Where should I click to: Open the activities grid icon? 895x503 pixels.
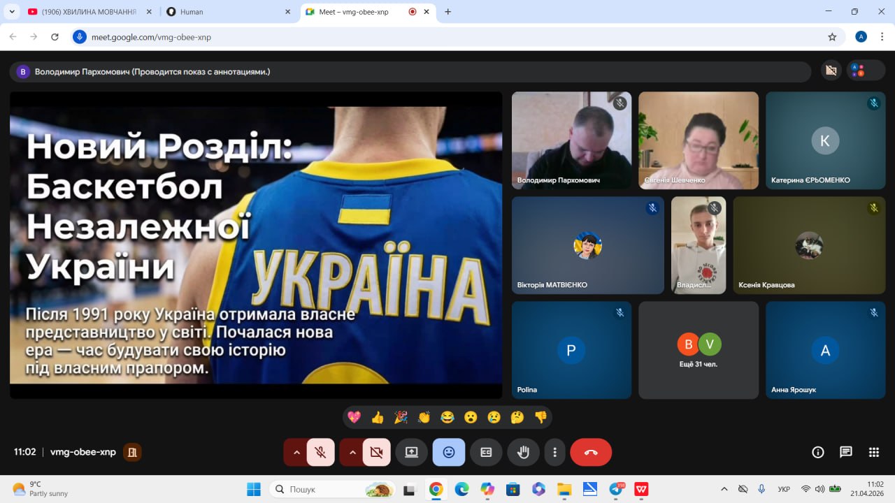click(x=873, y=453)
